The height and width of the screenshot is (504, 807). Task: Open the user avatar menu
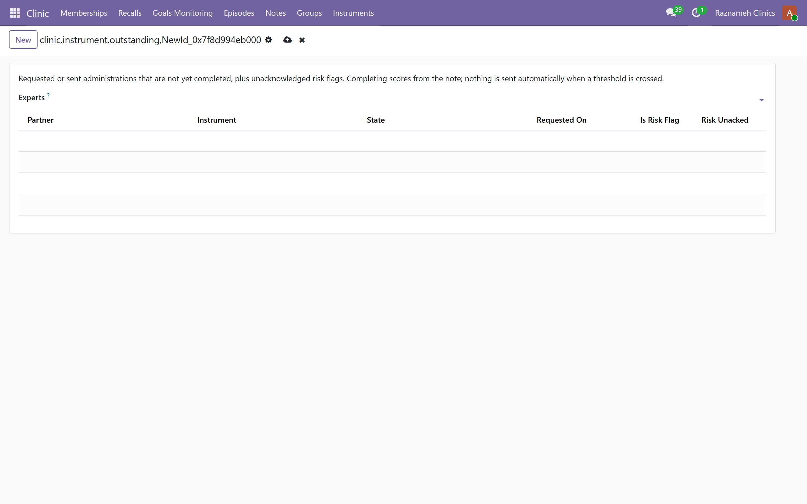[790, 13]
